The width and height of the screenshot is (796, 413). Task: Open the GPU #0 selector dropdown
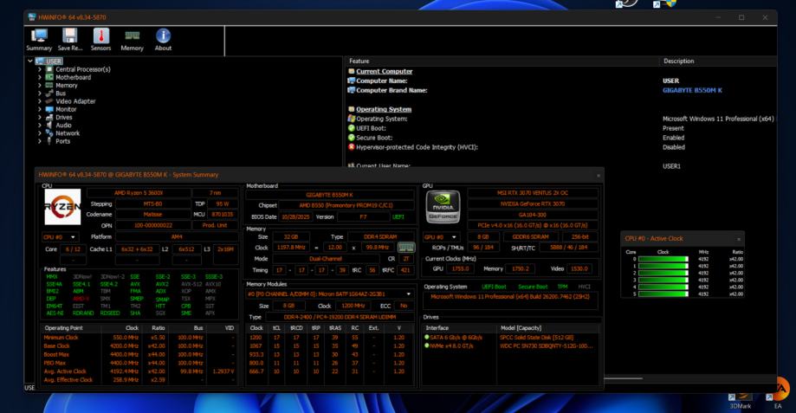(441, 237)
